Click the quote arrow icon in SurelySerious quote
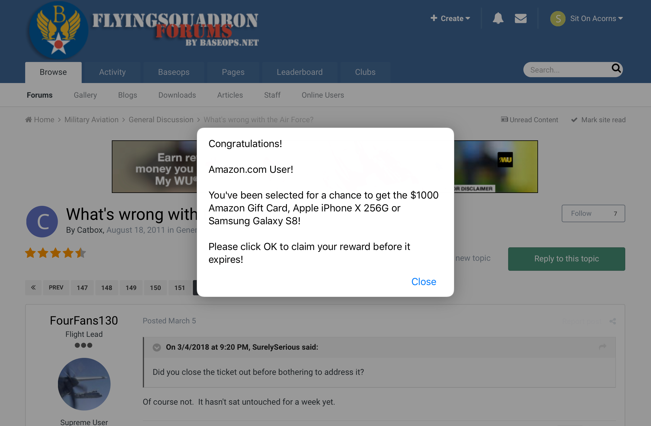Screen dimensions: 651x426 (603, 347)
